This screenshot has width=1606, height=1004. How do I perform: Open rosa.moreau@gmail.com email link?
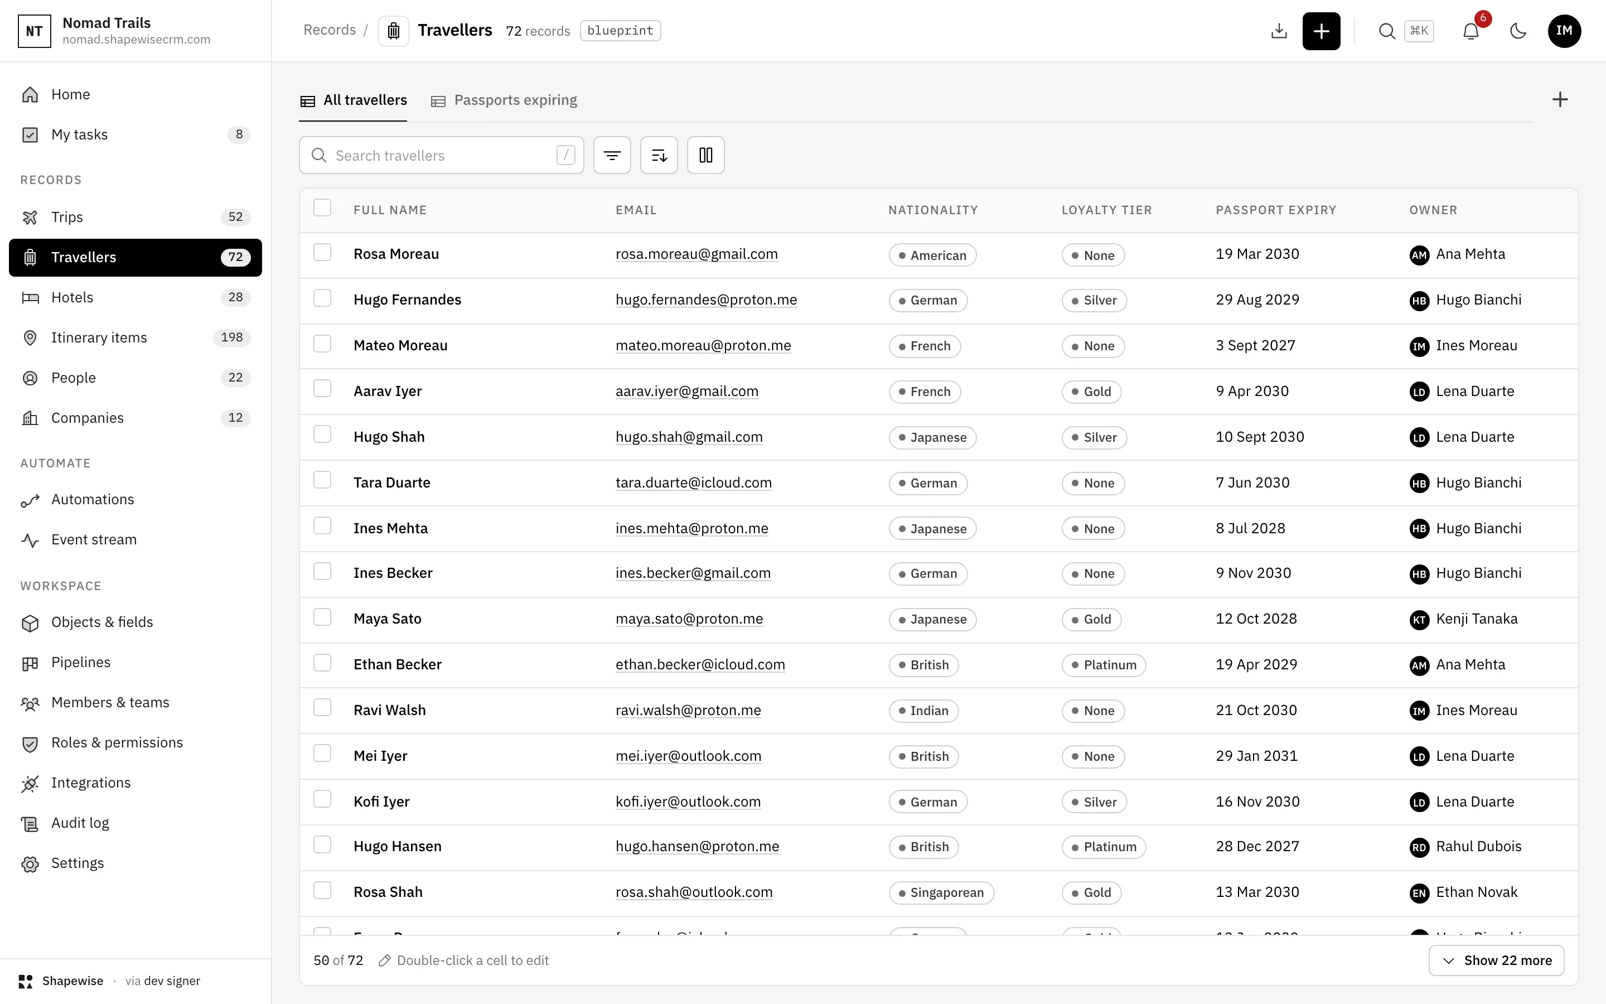tap(696, 254)
